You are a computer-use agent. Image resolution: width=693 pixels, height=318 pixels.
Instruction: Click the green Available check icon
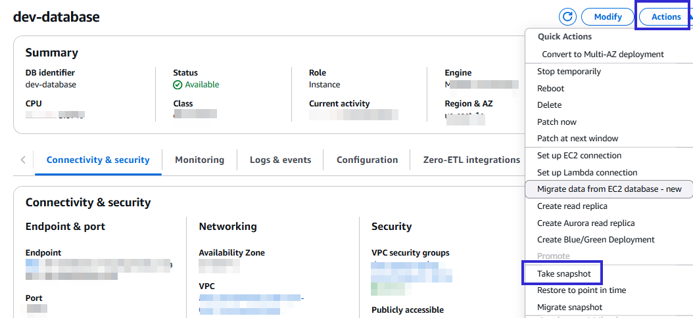click(178, 84)
